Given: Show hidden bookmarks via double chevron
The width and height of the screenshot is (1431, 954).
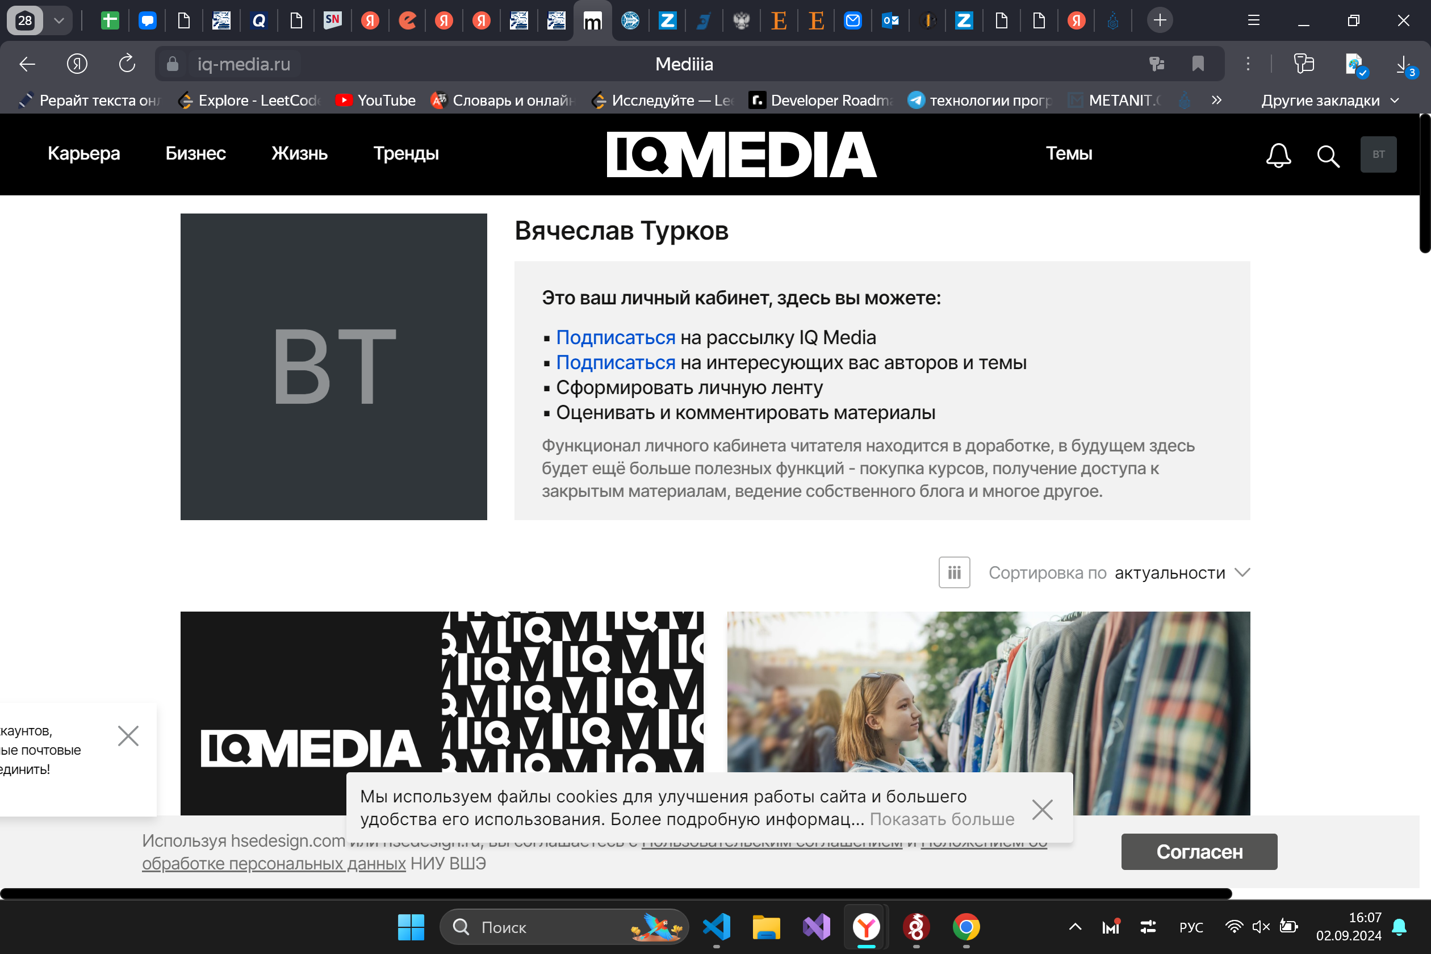Looking at the screenshot, I should (x=1216, y=101).
